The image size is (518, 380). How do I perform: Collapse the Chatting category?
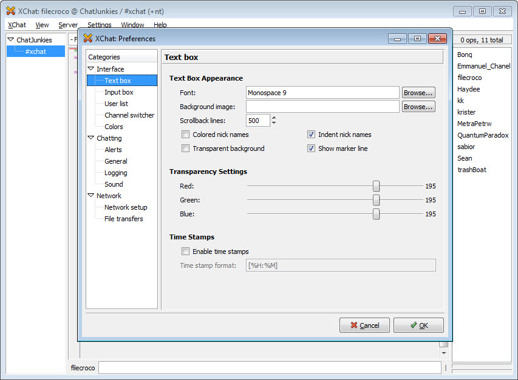coord(91,138)
